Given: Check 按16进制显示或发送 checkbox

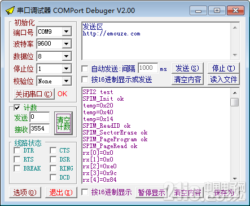Looking at the screenshot, I should point(85,79).
